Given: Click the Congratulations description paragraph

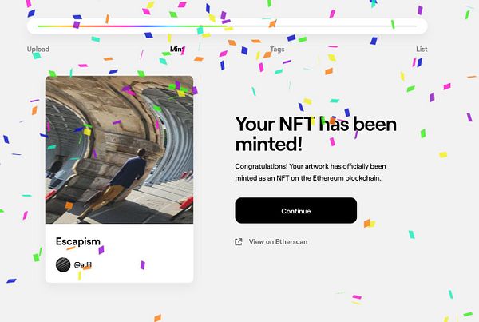Looking at the screenshot, I should (311, 172).
